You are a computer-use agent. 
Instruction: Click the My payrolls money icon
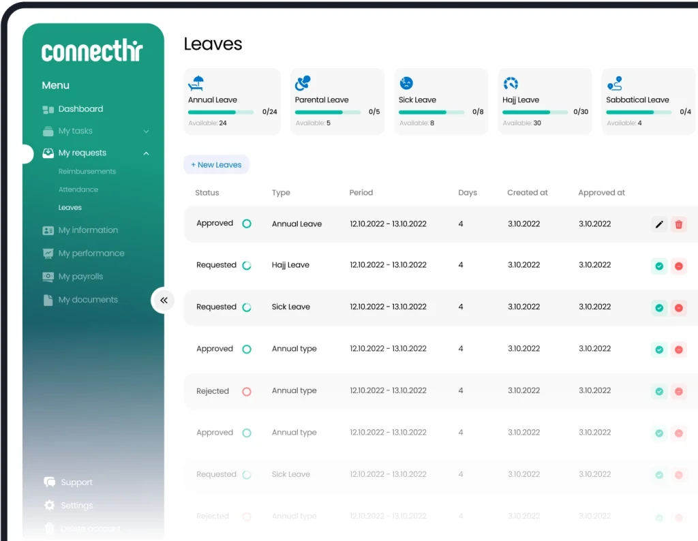(x=48, y=277)
